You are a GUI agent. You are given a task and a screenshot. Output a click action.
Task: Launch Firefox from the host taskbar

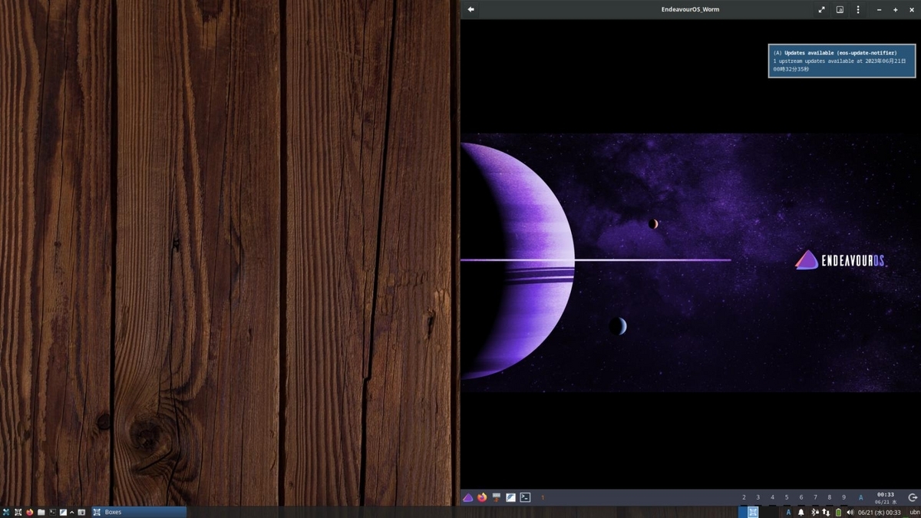click(x=30, y=512)
